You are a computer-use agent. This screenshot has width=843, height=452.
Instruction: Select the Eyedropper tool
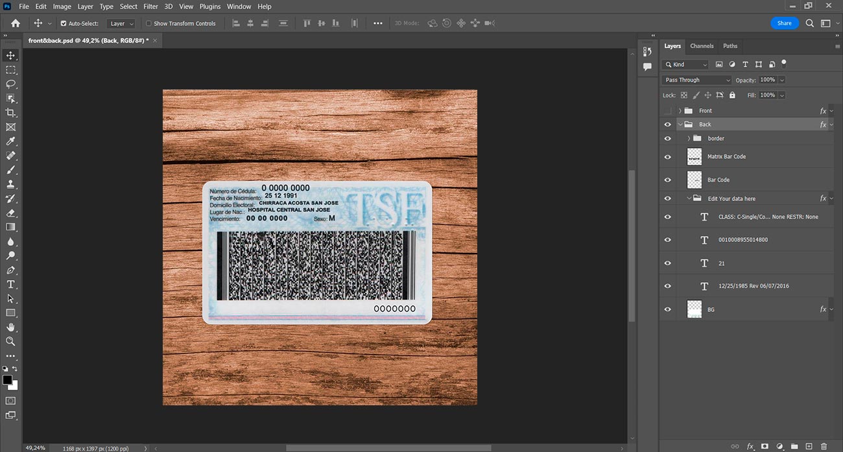tap(10, 141)
